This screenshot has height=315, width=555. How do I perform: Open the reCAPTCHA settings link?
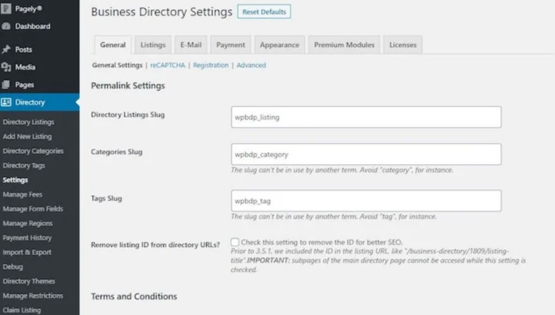(x=167, y=65)
